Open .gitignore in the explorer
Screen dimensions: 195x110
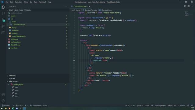(14, 39)
